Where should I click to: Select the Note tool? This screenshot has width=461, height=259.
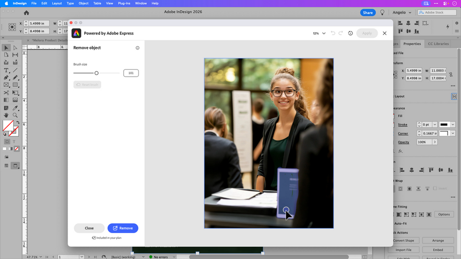pos(6,108)
